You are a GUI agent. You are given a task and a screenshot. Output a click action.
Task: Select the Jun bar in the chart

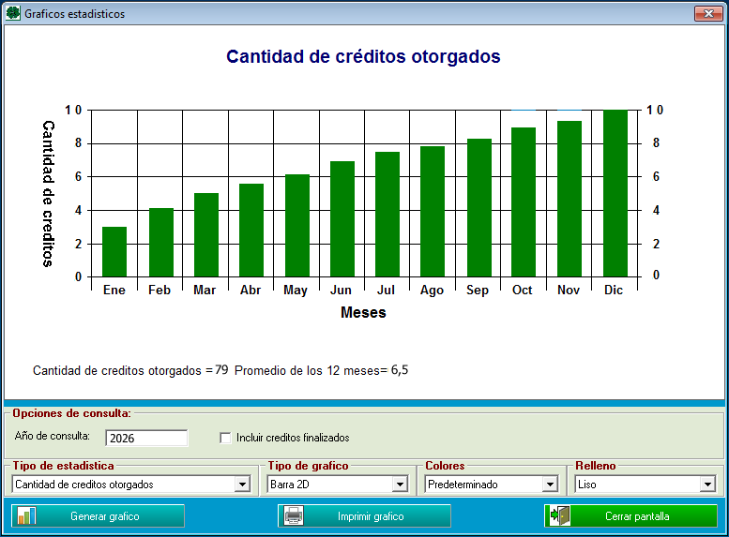[342, 218]
